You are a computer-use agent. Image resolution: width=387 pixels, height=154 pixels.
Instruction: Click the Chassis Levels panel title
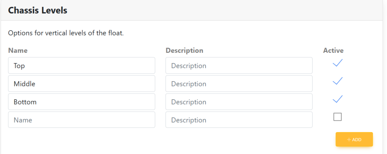point(37,11)
